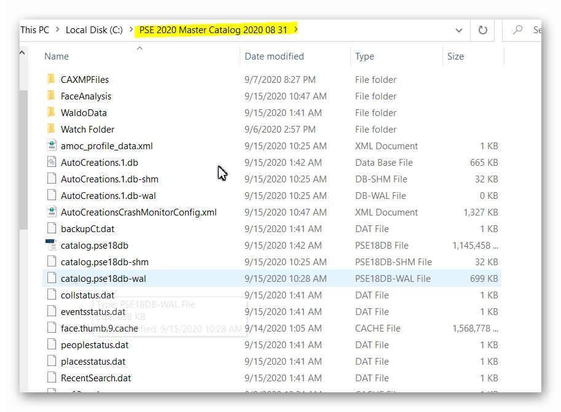Click the AutoCreations.1.db file icon

52,161
